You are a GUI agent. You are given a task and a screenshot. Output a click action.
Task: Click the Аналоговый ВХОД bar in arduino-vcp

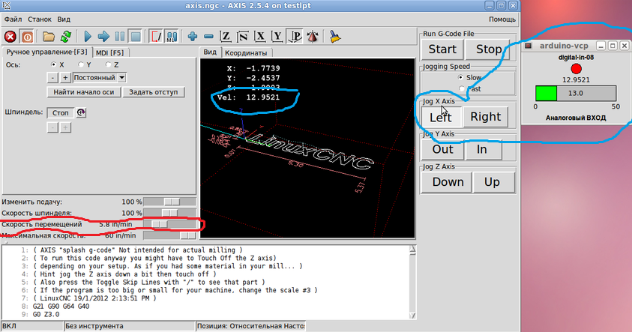(x=576, y=93)
